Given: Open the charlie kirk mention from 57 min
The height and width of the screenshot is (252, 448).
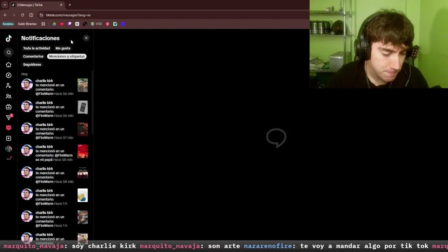Looking at the screenshot, I should click(x=54, y=131).
